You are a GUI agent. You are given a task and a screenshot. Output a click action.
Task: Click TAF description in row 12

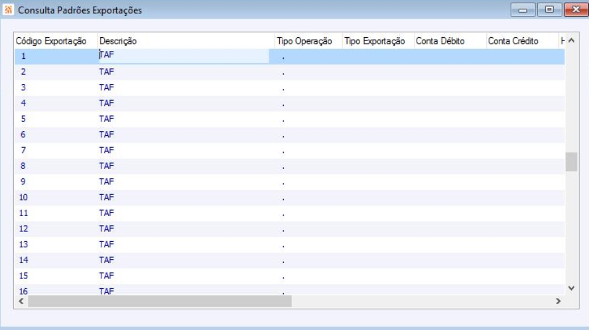107,229
